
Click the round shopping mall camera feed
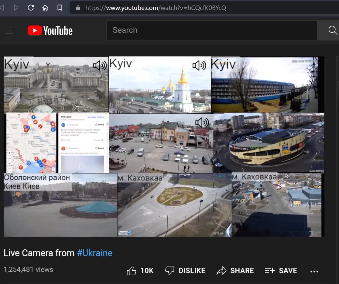click(x=269, y=143)
